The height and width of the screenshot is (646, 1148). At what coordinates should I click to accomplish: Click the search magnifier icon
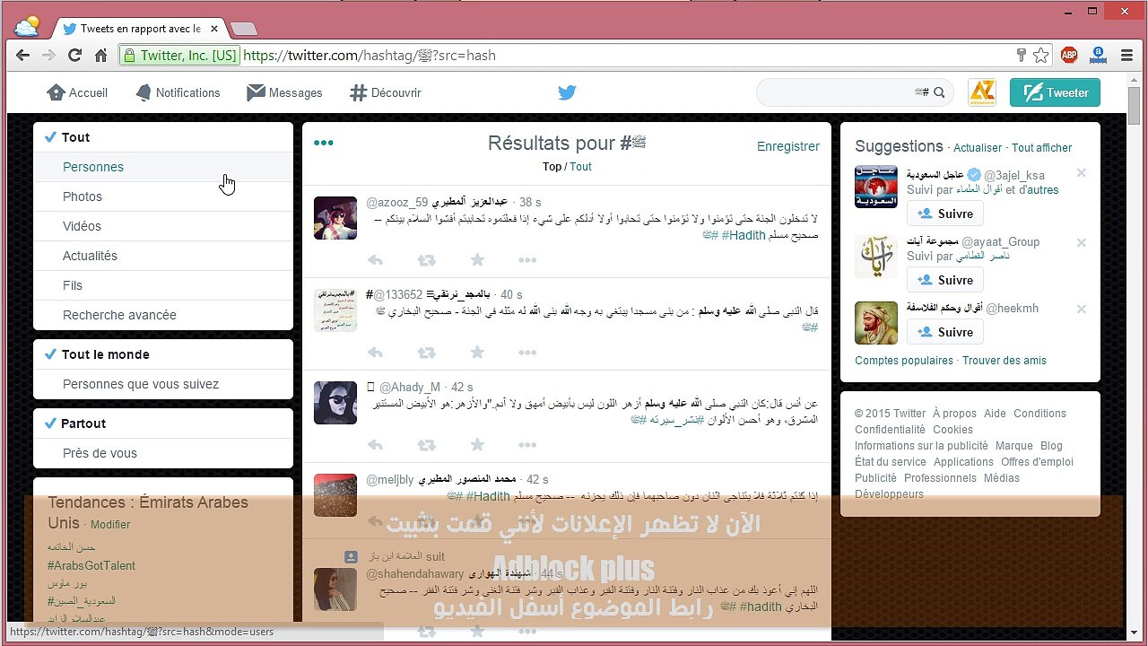(939, 92)
